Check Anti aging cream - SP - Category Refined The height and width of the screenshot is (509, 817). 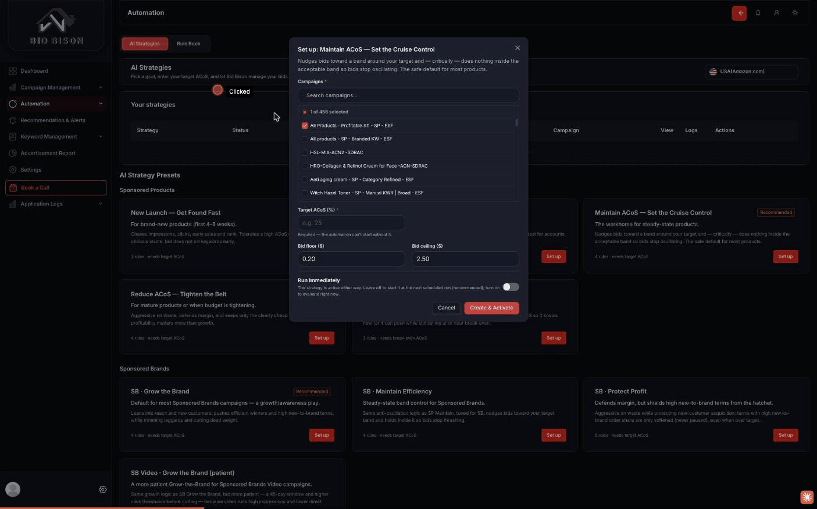(x=305, y=180)
